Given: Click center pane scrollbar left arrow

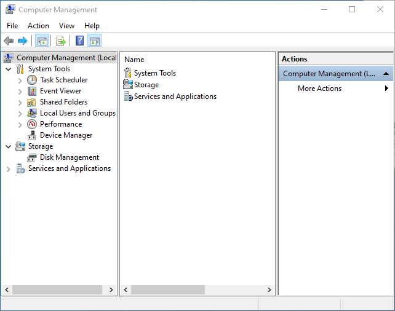Looking at the screenshot, I should (x=126, y=290).
